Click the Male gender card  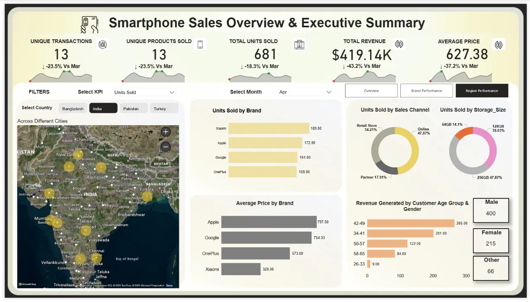491,210
